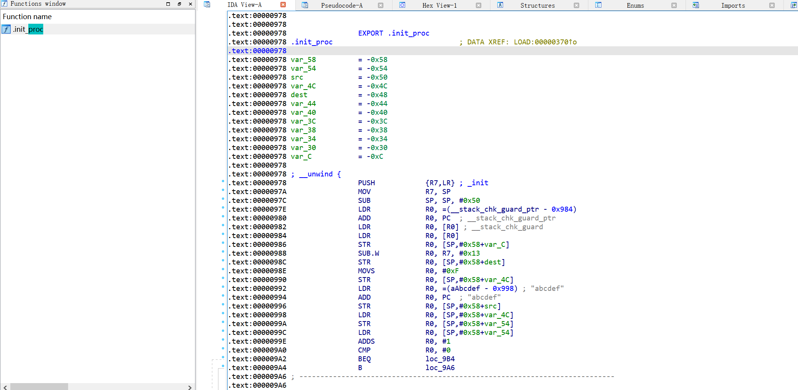Click the Function name column header

click(x=27, y=16)
